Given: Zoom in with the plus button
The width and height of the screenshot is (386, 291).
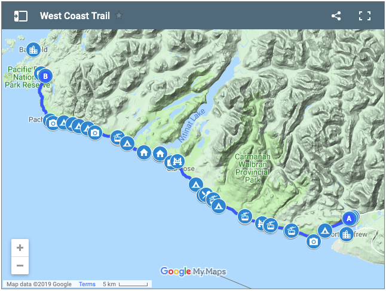Looking at the screenshot, I should [20, 247].
